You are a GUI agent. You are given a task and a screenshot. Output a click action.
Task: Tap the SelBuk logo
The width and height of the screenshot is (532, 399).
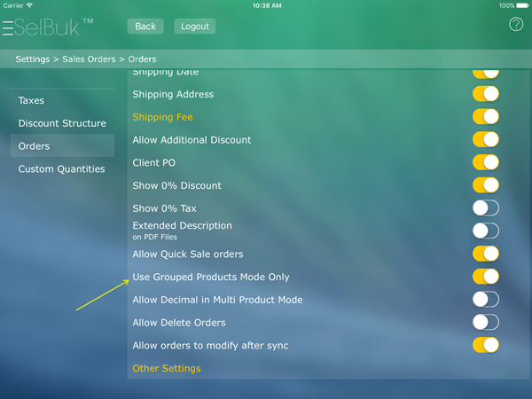click(53, 27)
